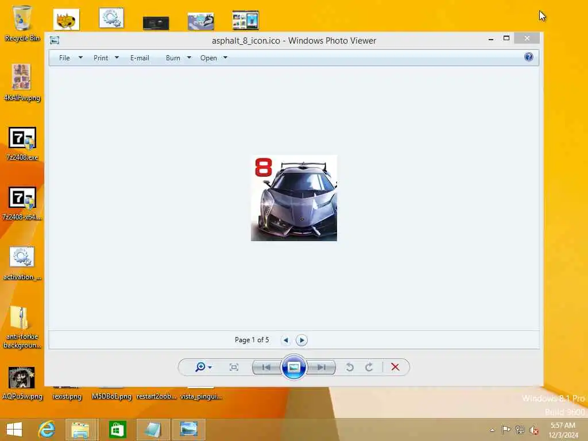Select the restart2oob label on desktop
This screenshot has width=588, height=441.
click(156, 396)
